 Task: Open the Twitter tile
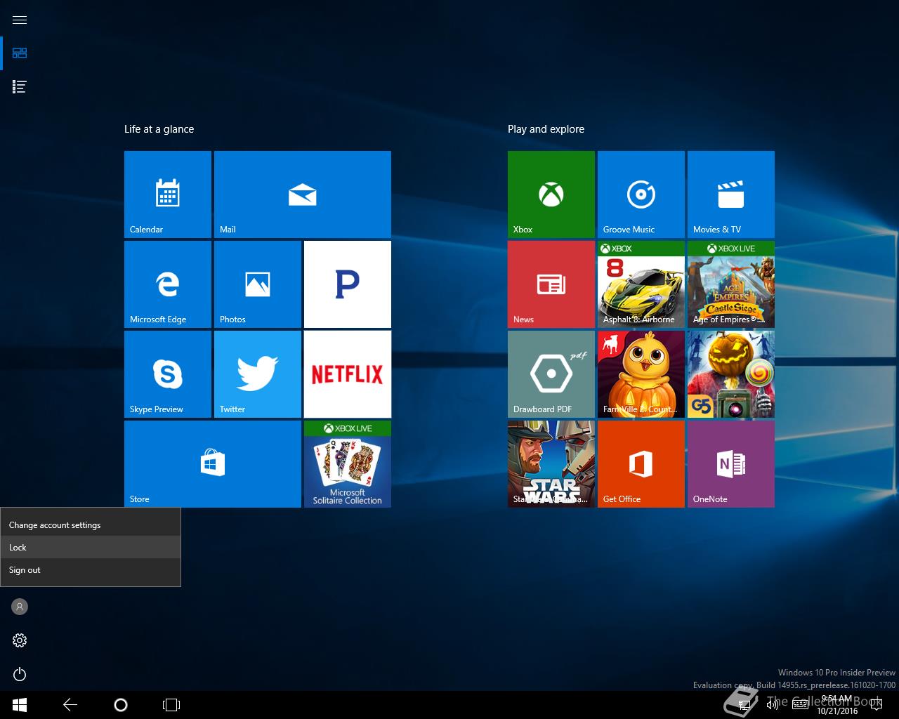pos(258,374)
